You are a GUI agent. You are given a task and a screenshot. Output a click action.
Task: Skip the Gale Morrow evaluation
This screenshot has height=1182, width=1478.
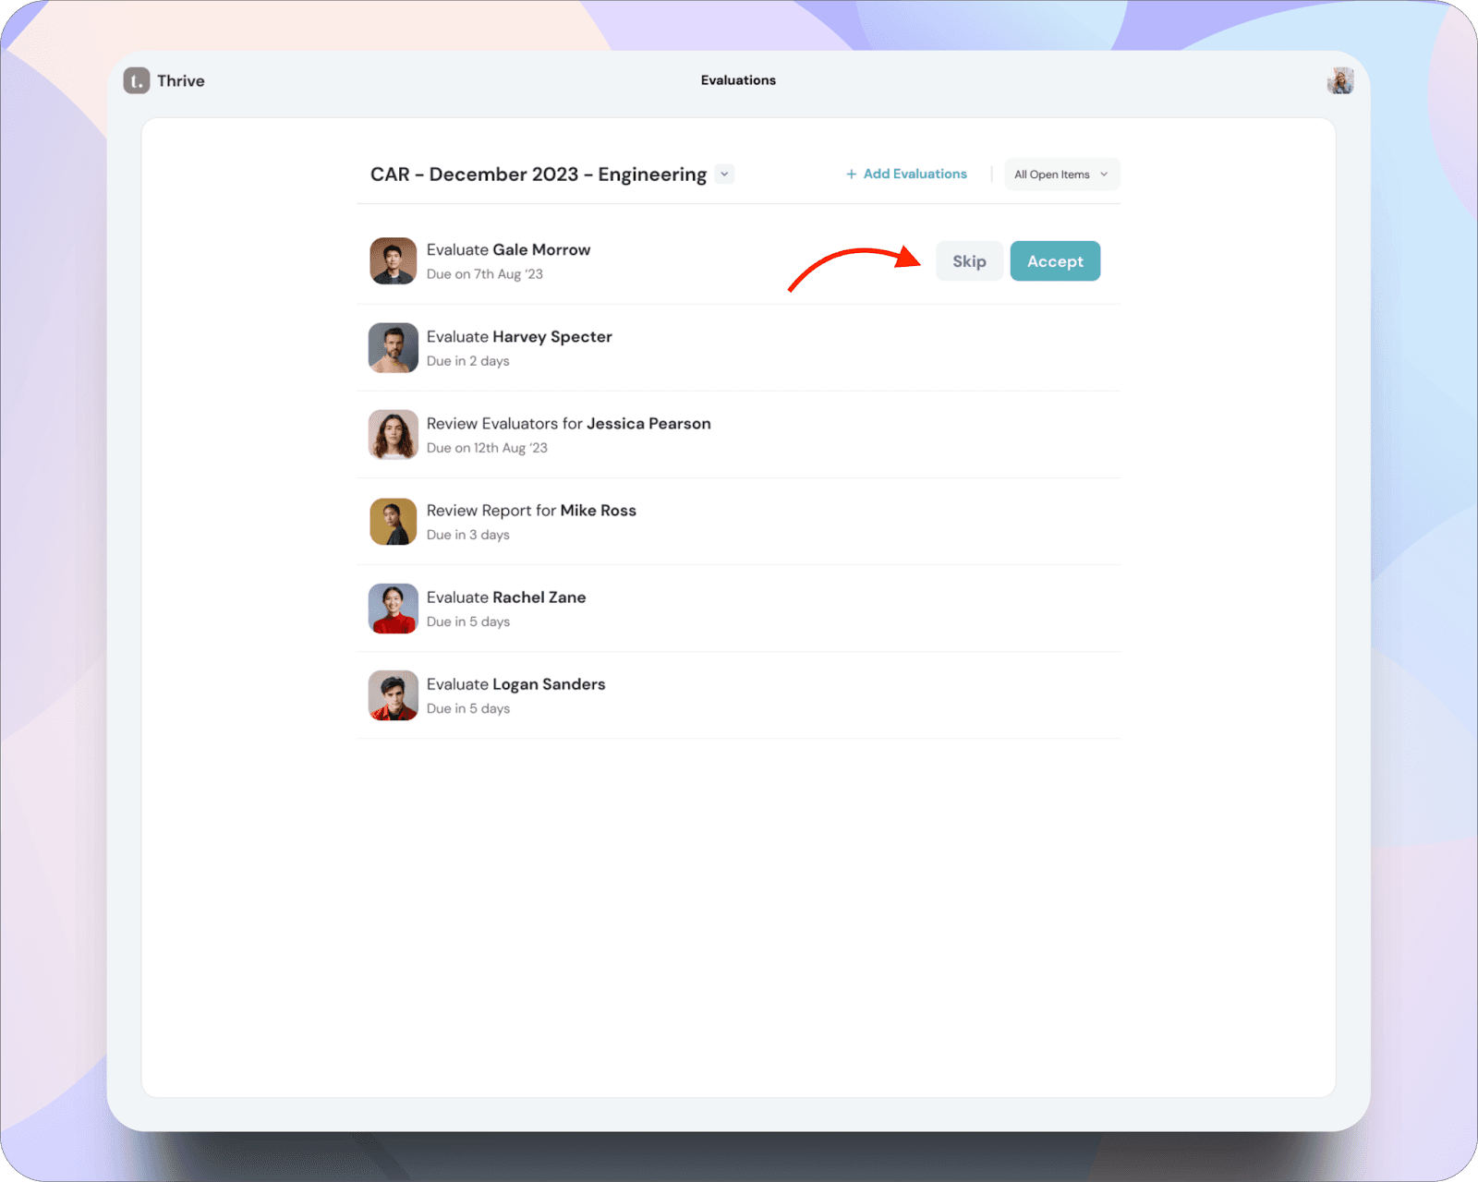click(969, 261)
